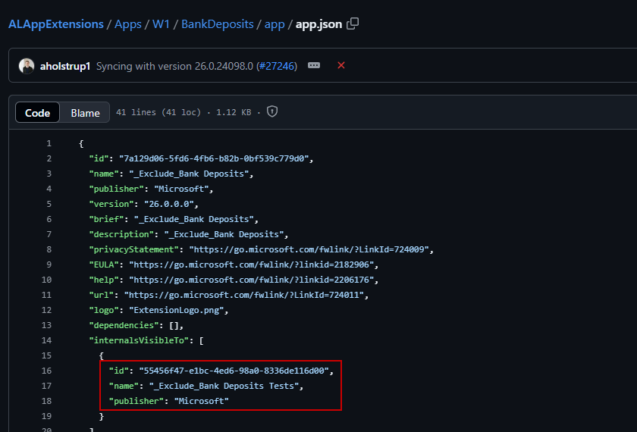Select line number 5
Viewport: 637px width, 432px height.
[49, 204]
